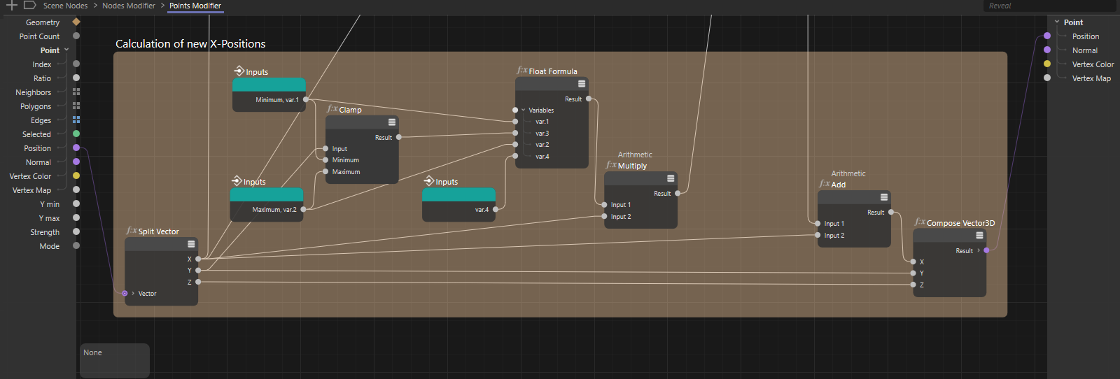The image size is (1120, 379).
Task: Select the Compose Vector3D node title
Action: (960, 223)
